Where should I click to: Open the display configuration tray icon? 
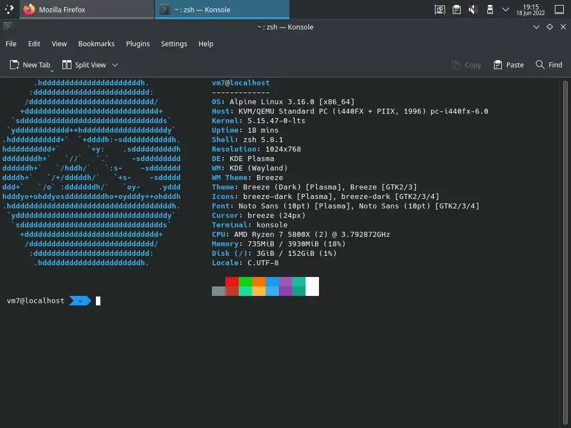[440, 9]
